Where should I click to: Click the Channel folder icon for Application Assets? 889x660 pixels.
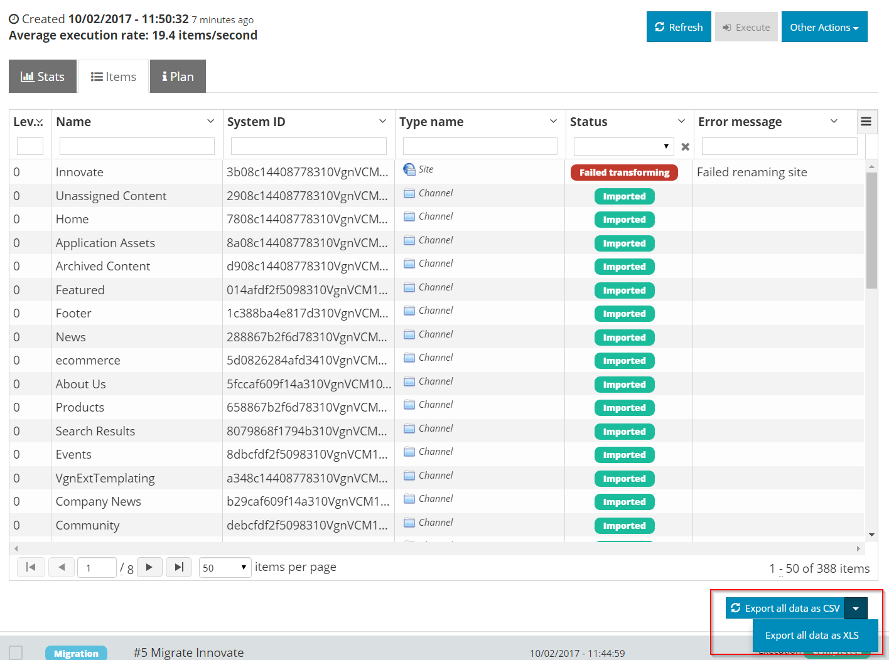(409, 240)
